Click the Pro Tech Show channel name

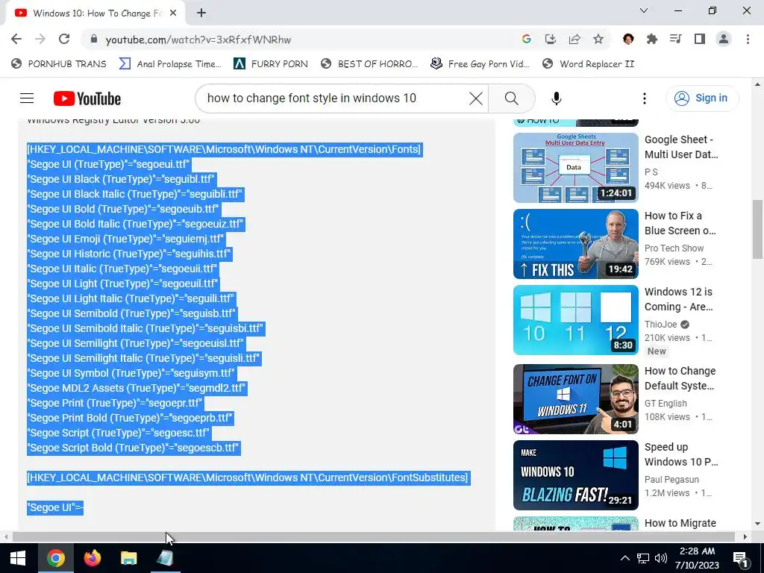tap(674, 248)
